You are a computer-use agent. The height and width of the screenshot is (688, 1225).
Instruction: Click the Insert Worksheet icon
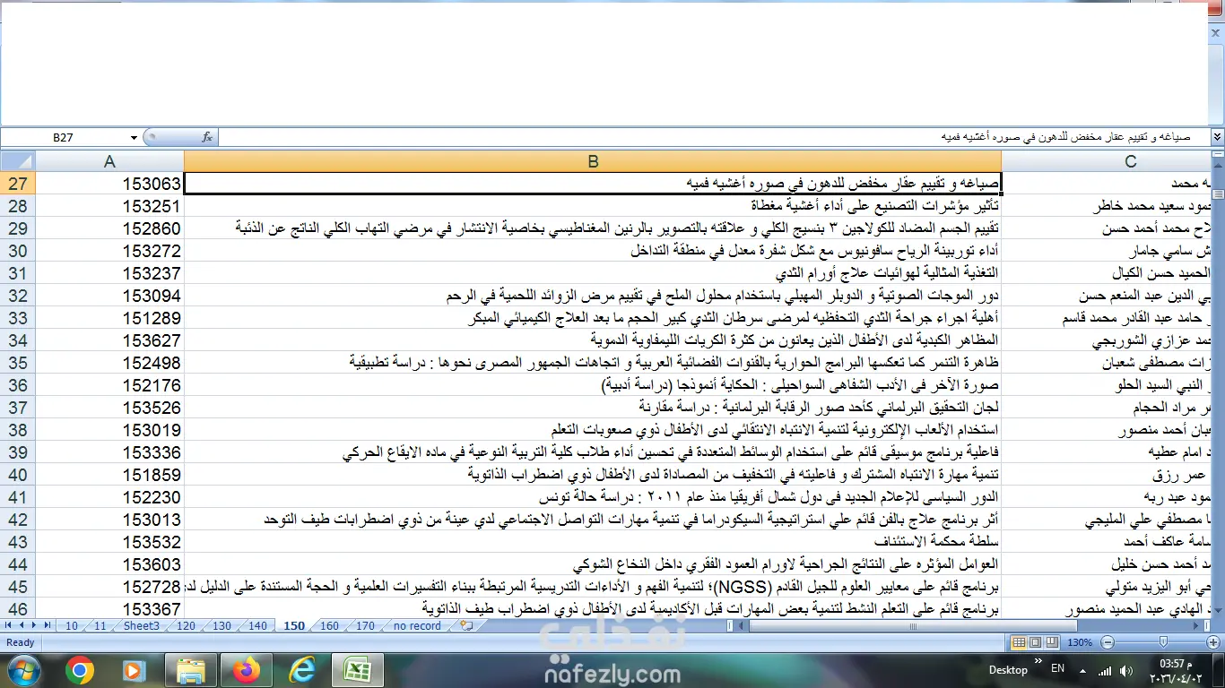point(465,625)
